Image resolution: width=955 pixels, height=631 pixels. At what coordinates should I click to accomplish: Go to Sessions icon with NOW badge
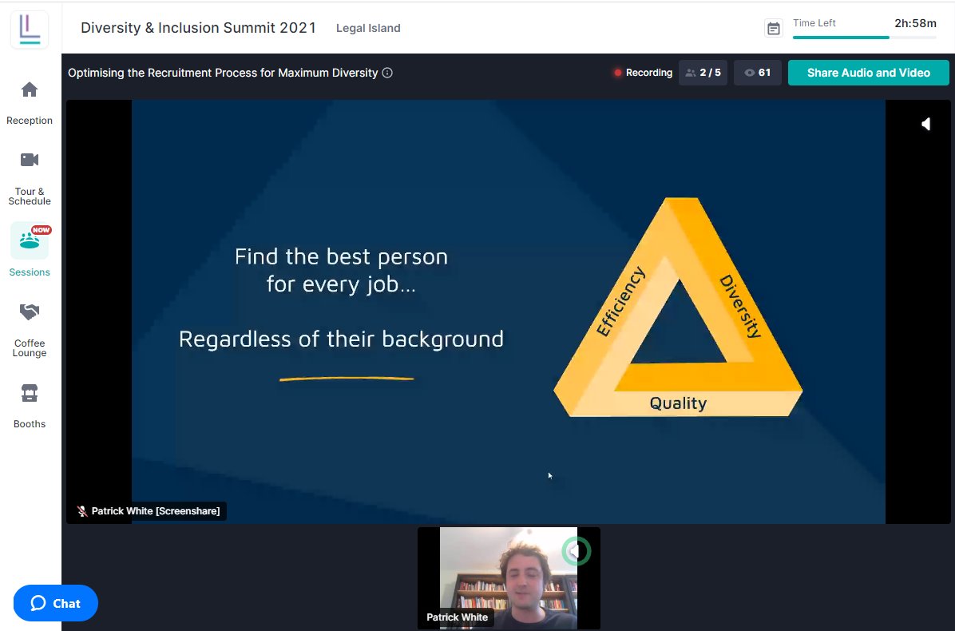tap(30, 240)
